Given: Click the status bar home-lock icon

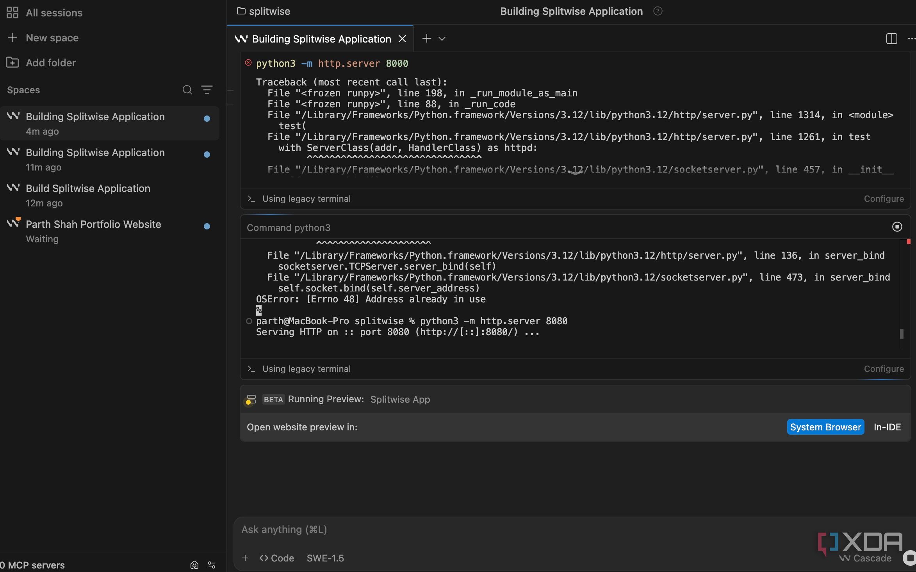Looking at the screenshot, I should point(194,565).
